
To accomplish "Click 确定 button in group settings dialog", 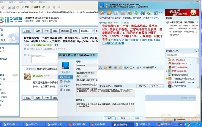I will pos(110,118).
